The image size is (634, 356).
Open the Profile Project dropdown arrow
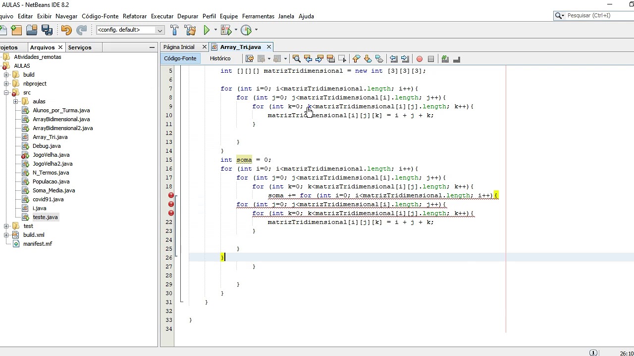[x=256, y=30]
